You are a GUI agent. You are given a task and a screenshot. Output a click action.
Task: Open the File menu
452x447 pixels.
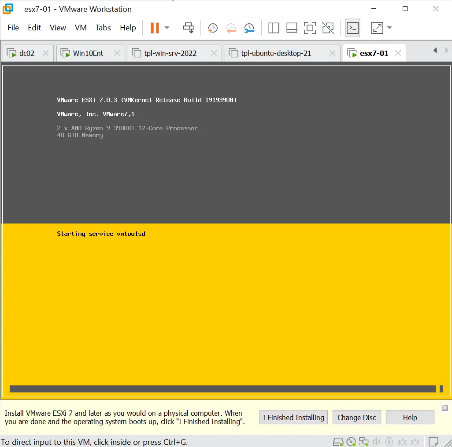pos(13,28)
